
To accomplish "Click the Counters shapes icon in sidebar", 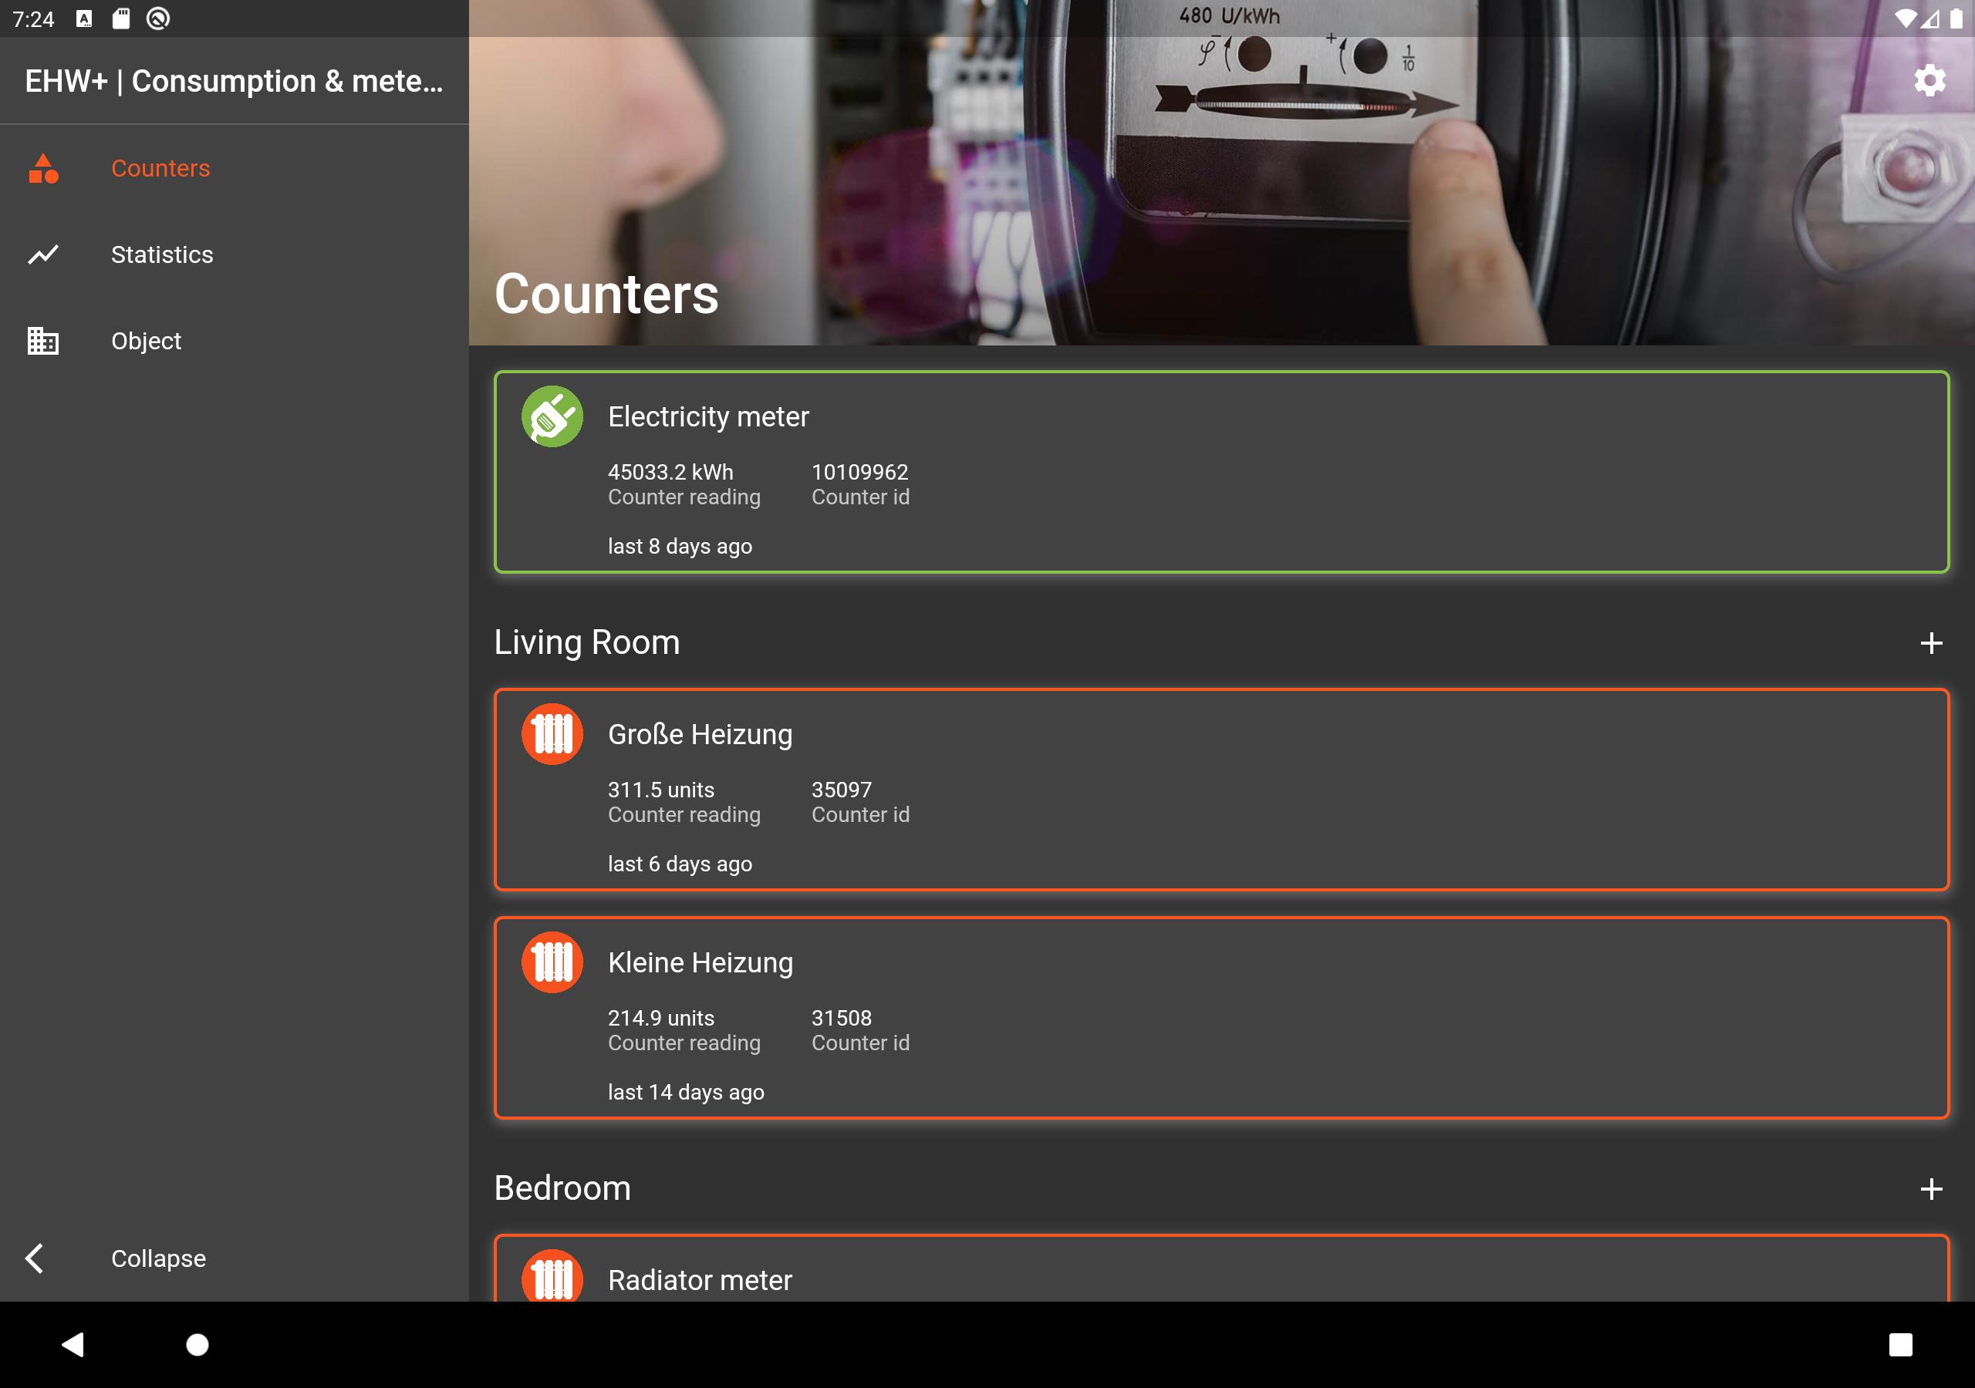I will pyautogui.click(x=43, y=169).
